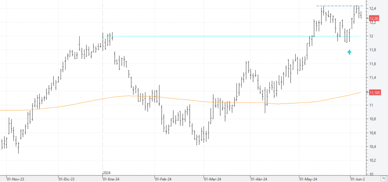Click the small icon in bottom-left chart corner
Image resolution: width=388 pixels, height=182 pixels.
pos(3,178)
